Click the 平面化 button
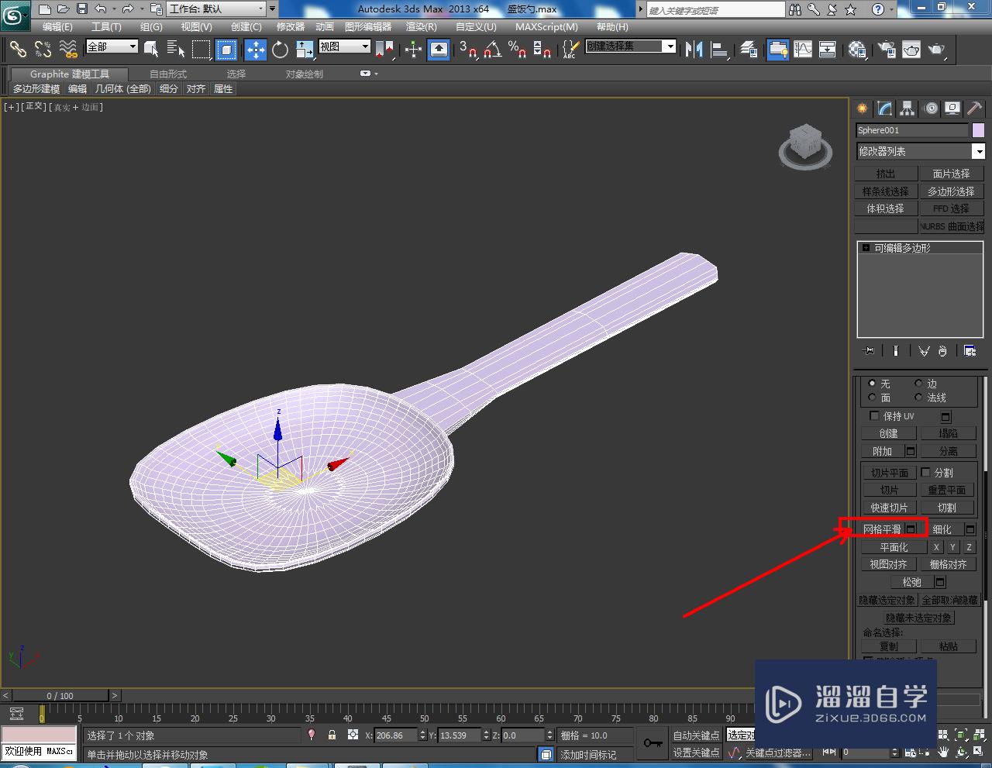The height and width of the screenshot is (768, 992). [894, 547]
